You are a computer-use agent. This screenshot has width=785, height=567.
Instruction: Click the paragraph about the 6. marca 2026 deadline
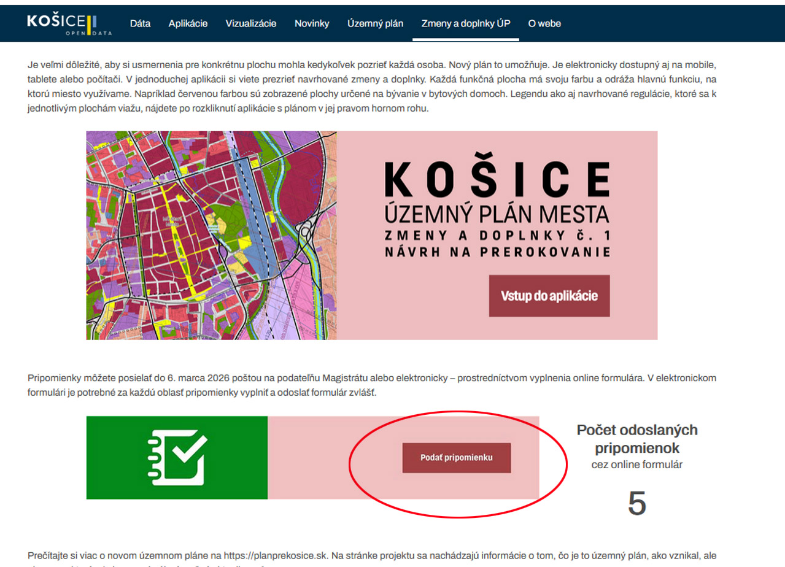pyautogui.click(x=371, y=385)
